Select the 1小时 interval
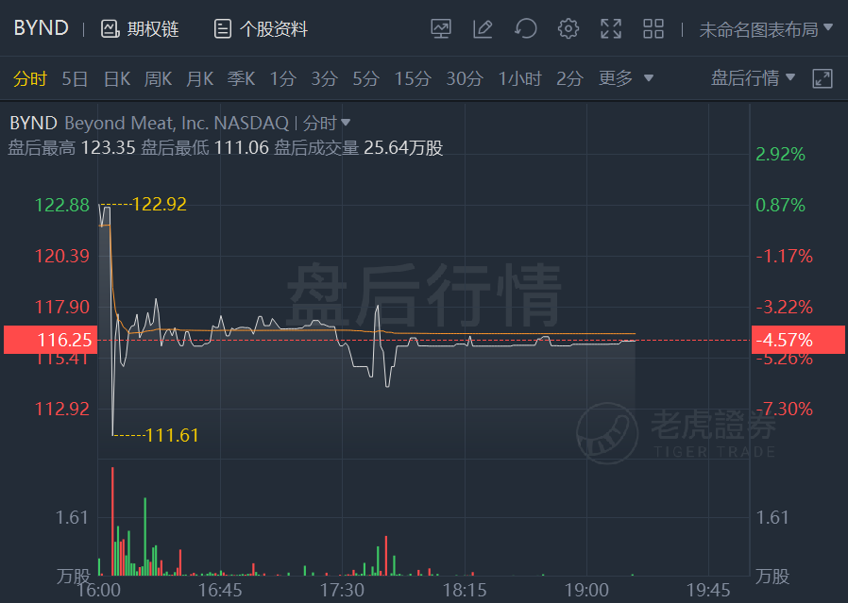848x603 pixels. (519, 79)
